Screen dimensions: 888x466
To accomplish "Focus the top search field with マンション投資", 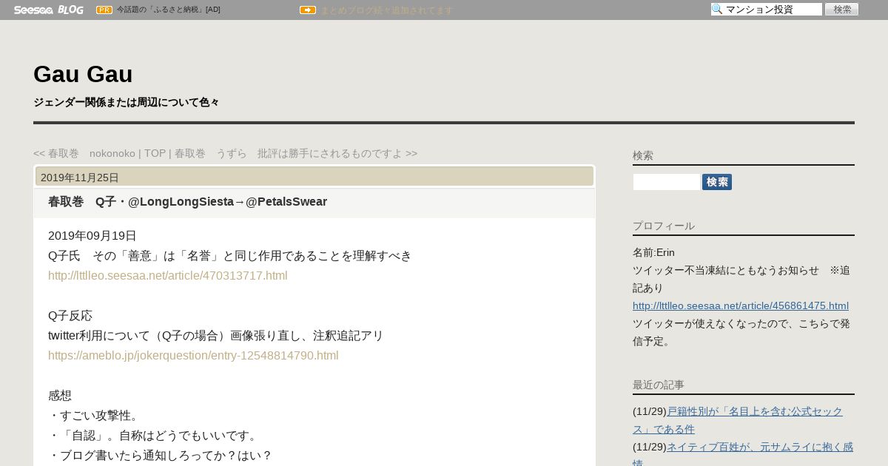I will click(x=767, y=9).
